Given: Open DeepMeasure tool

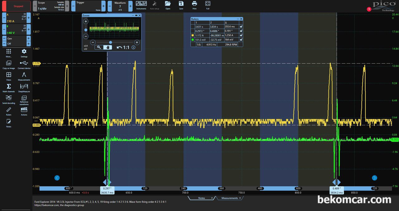Looking at the screenshot, I should point(24,88).
